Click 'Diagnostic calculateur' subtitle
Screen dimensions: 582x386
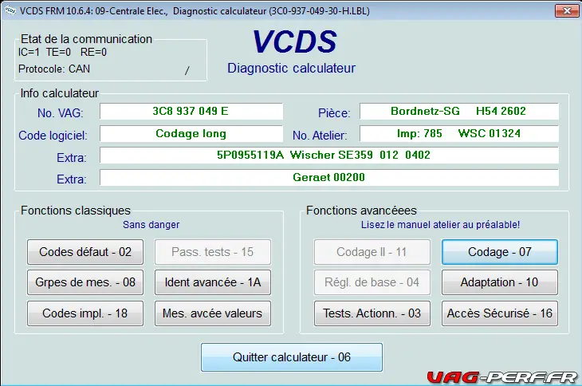291,69
